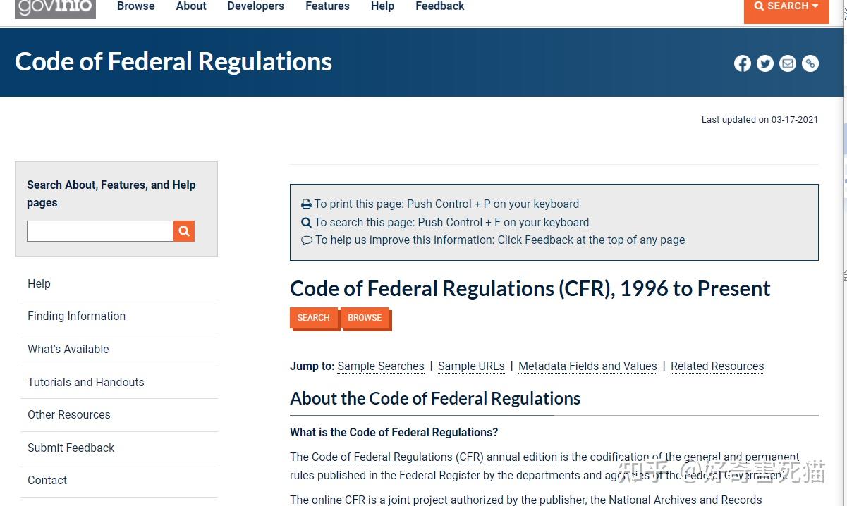Select Tutorials and Handouts in sidebar
The image size is (847, 506).
pos(85,382)
